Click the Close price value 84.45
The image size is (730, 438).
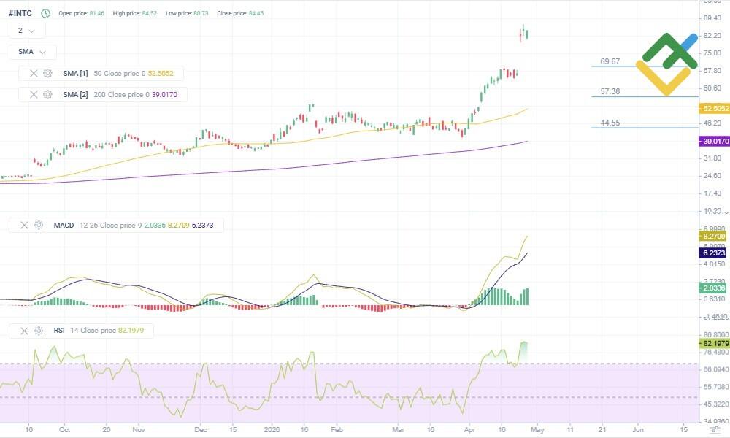click(x=256, y=13)
